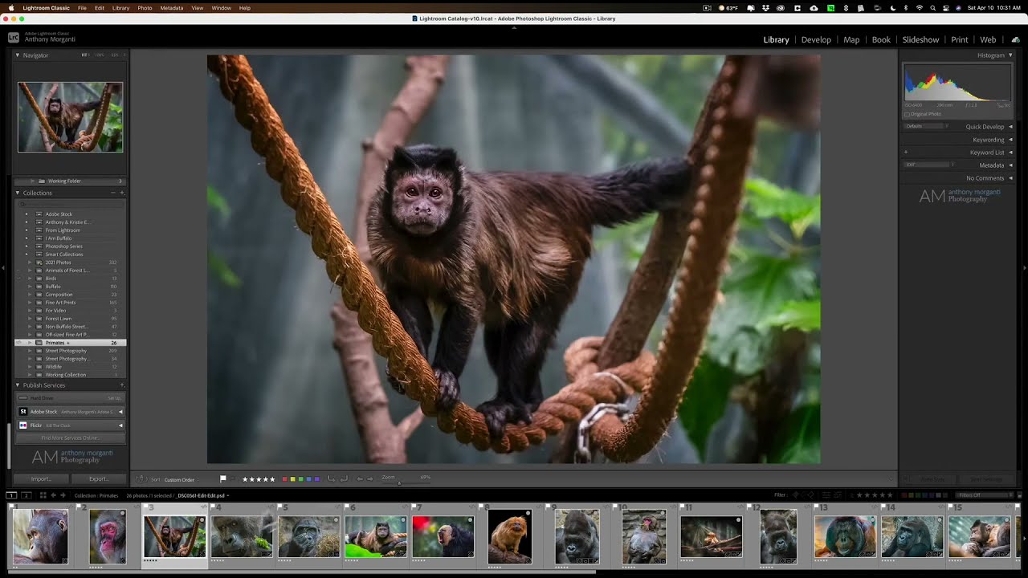
Task: Click Find More Services Online button
Action: click(71, 438)
